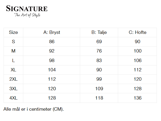The width and height of the screenshot is (161, 121).
Task: Click the XL size row label
Action: tap(13, 70)
